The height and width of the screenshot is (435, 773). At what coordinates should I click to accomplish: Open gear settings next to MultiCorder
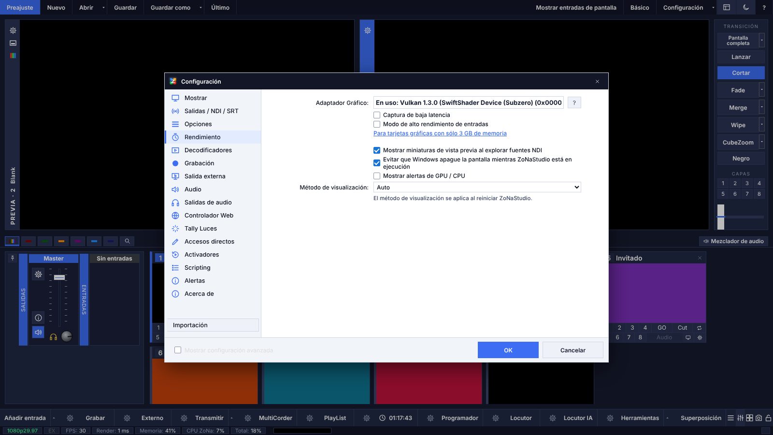pyautogui.click(x=248, y=418)
